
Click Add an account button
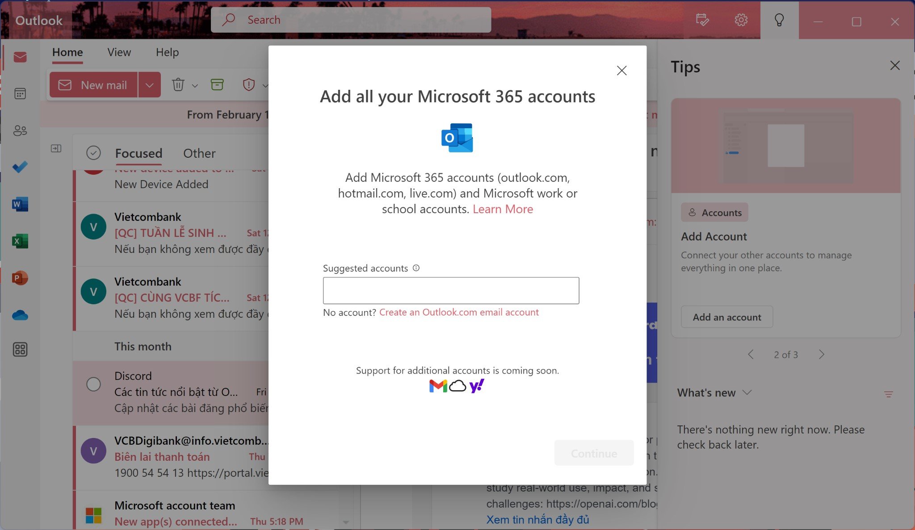pyautogui.click(x=727, y=317)
